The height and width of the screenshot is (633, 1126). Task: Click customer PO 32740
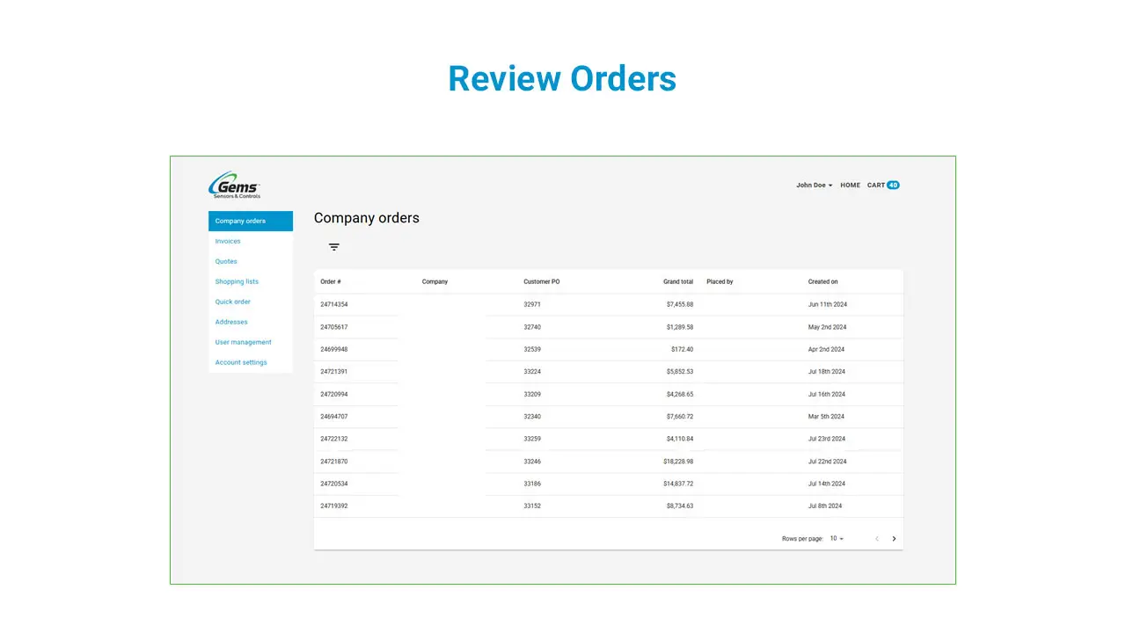coord(532,327)
